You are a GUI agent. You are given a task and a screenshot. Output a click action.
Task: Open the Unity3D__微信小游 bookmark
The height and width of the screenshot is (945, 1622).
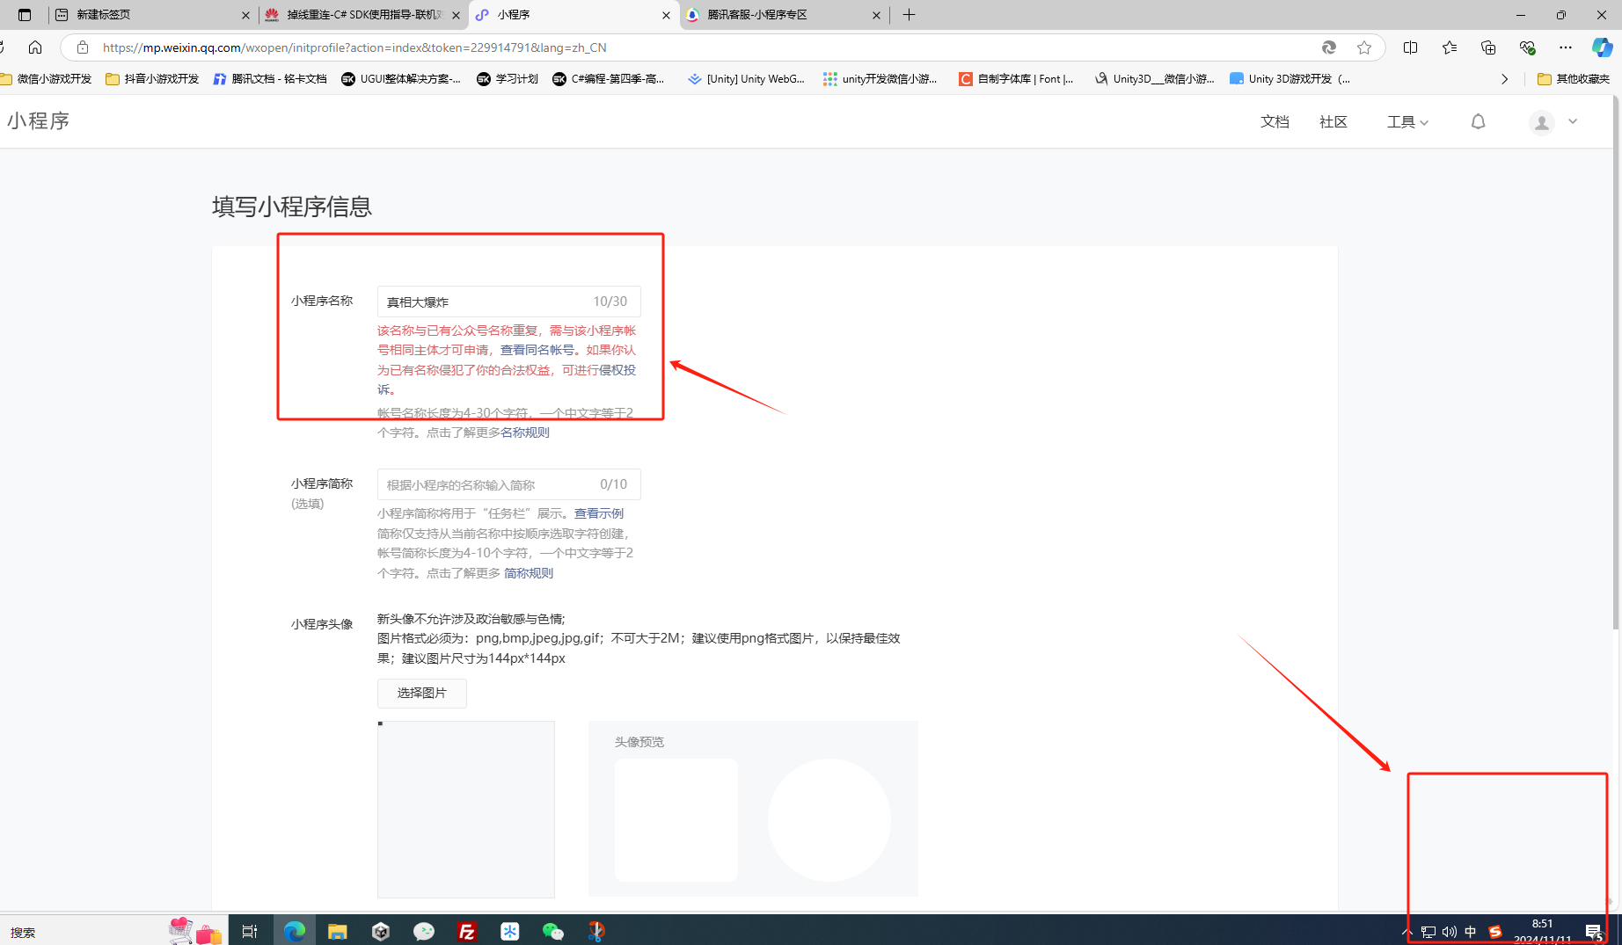point(1155,79)
